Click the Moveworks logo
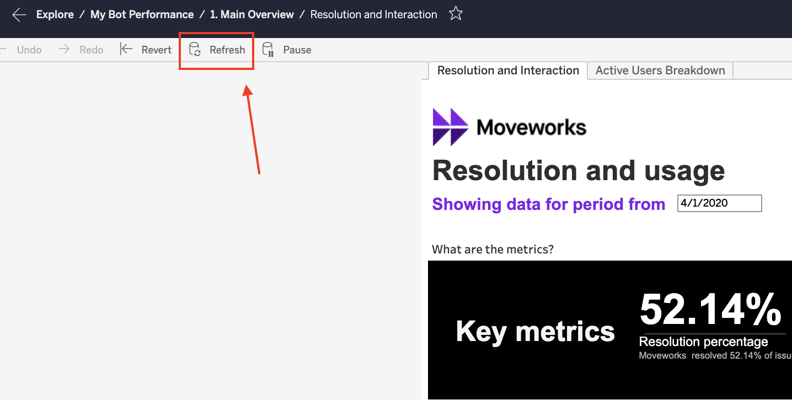 [509, 127]
